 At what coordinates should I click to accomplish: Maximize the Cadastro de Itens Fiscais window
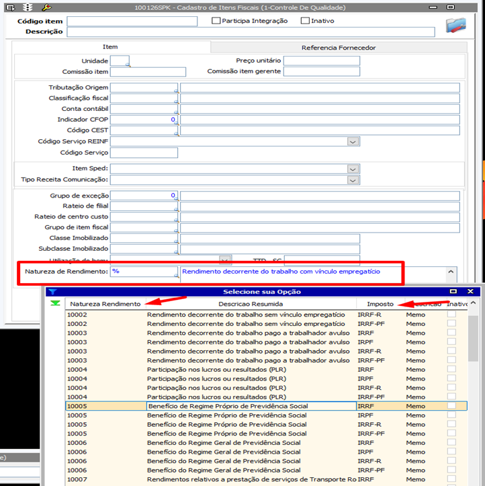click(451, 7)
